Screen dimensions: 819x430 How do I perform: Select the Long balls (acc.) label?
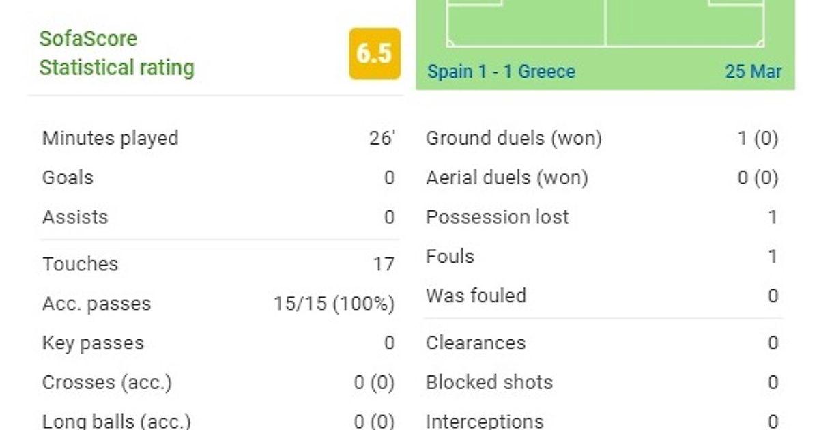point(116,421)
